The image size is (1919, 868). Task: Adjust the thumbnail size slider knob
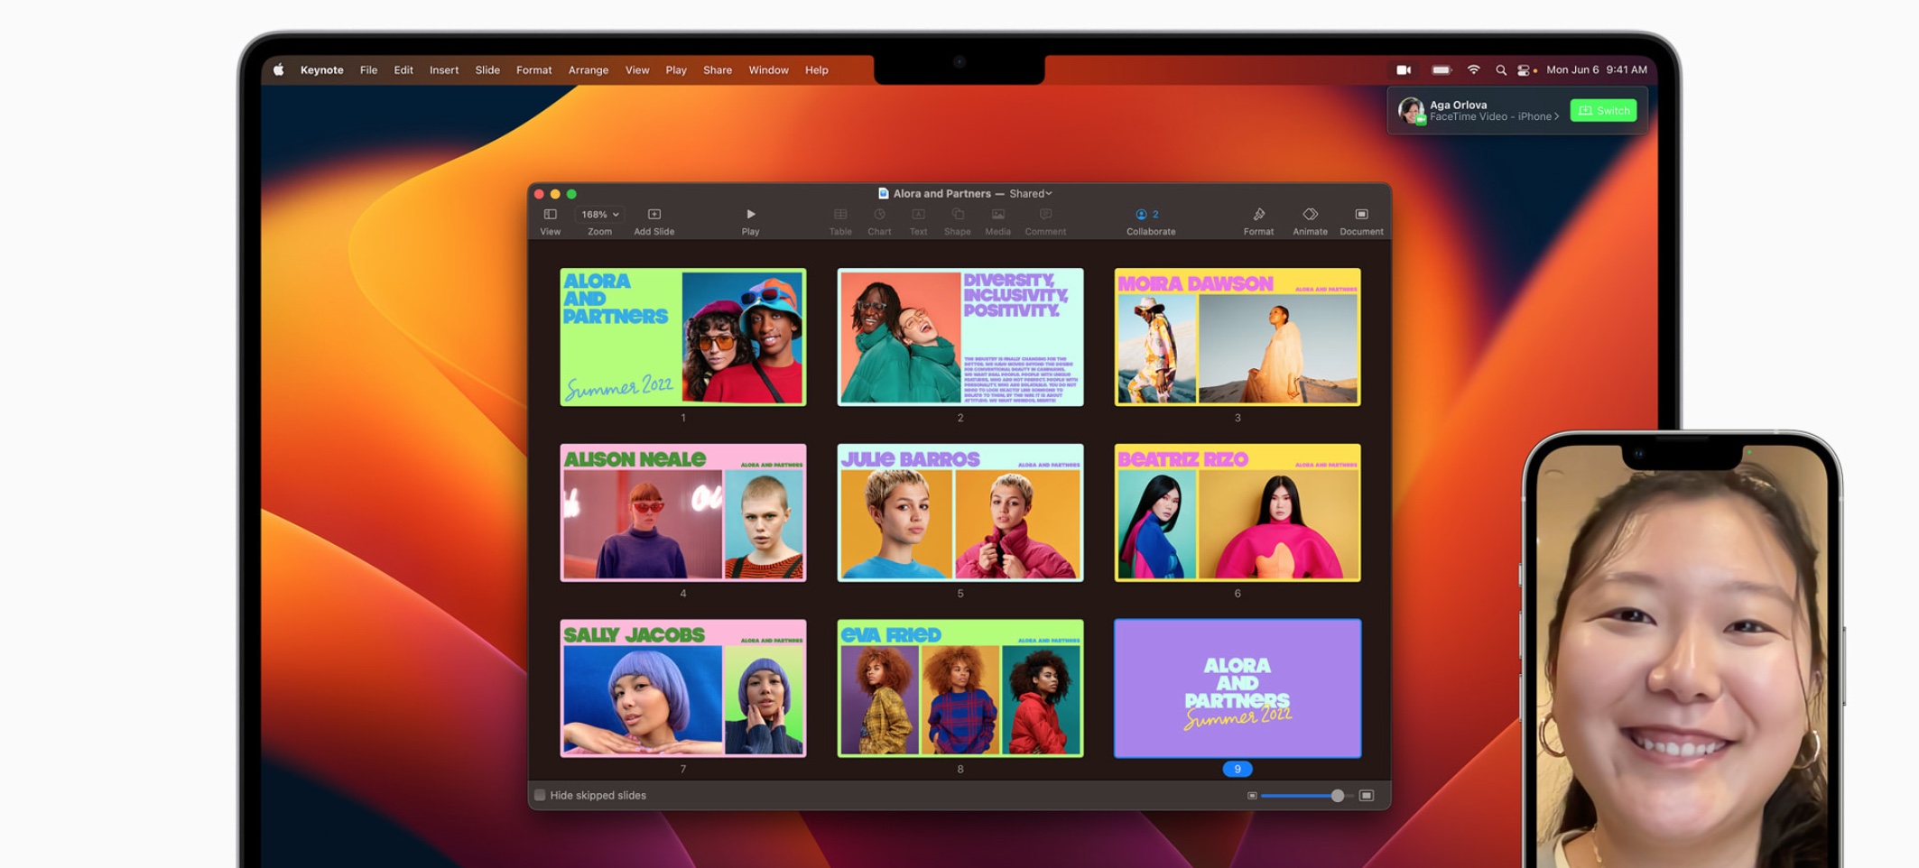coord(1337,795)
